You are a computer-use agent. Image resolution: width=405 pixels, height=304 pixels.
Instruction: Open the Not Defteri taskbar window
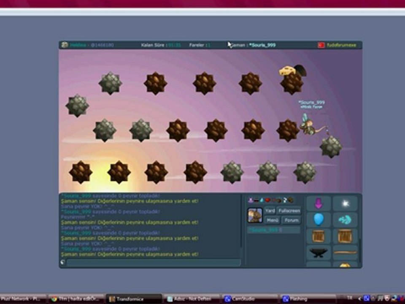[x=192, y=299]
